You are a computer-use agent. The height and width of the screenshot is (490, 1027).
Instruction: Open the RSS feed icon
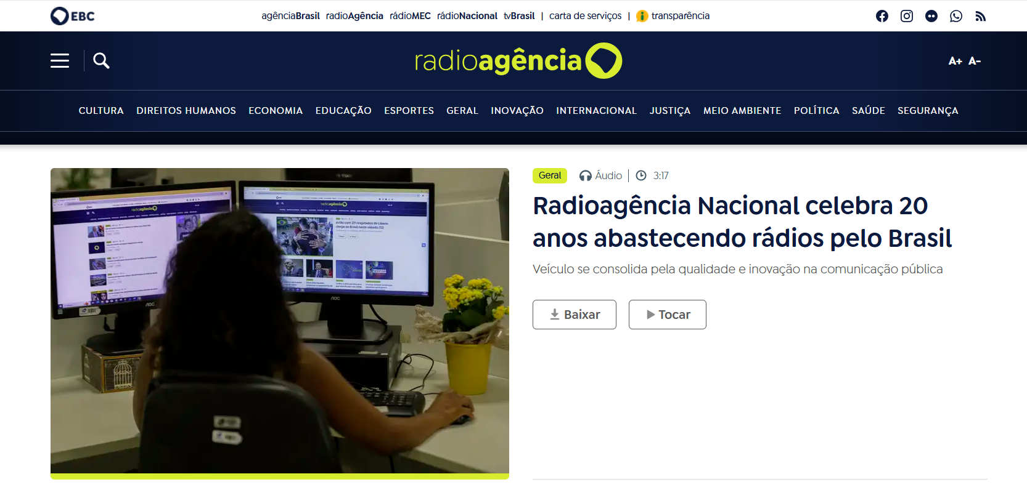pyautogui.click(x=981, y=16)
